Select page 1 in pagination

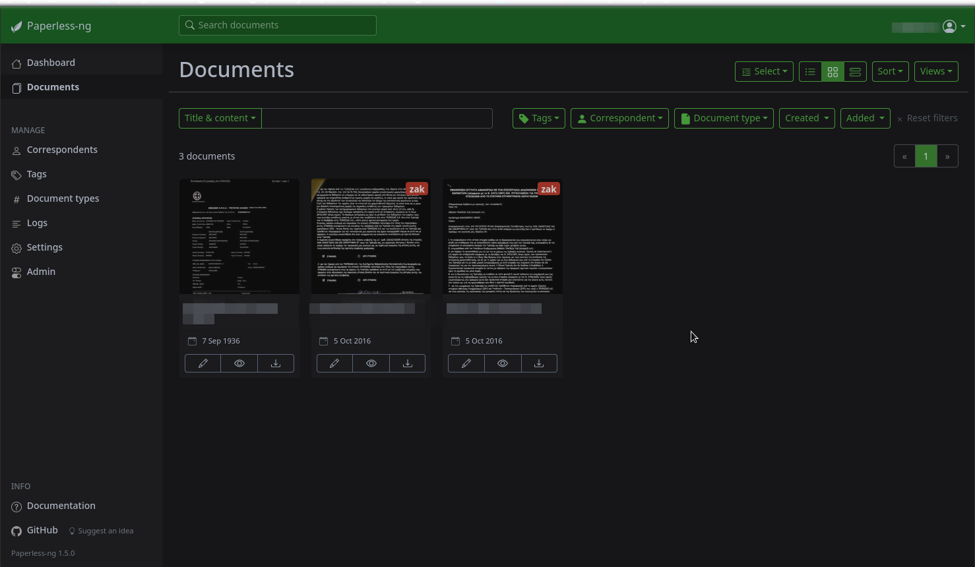pos(926,156)
